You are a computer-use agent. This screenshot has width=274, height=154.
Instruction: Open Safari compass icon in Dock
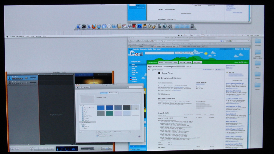[99, 27]
